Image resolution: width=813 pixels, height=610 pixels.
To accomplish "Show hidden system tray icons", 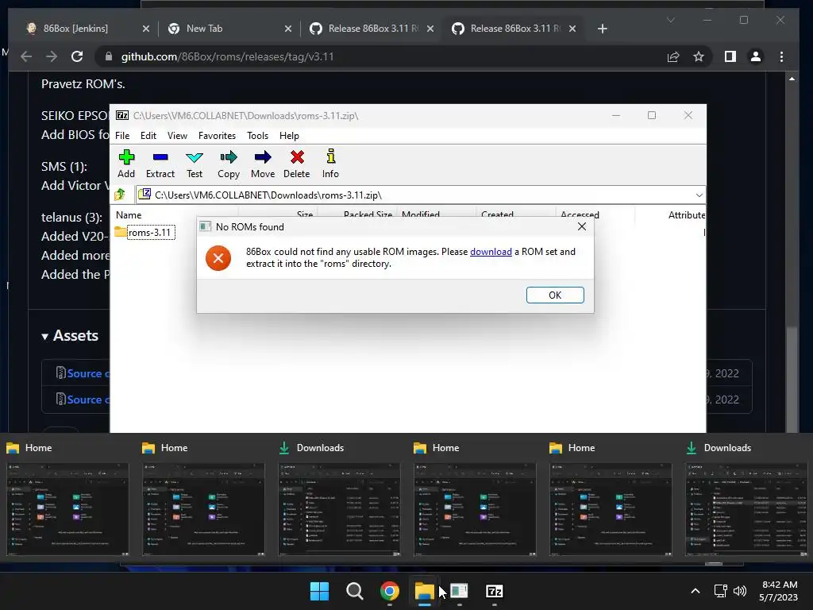I will tap(695, 591).
